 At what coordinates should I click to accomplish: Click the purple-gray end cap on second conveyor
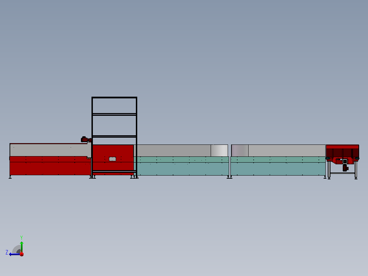240,151
